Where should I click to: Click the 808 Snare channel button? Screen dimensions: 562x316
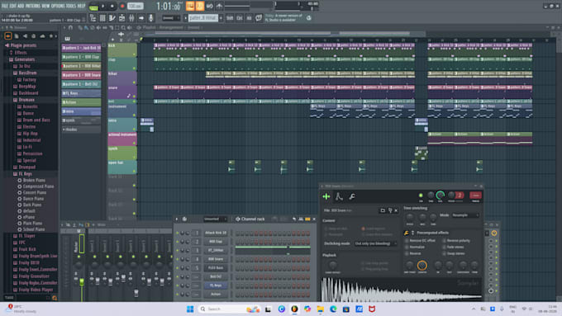click(216, 259)
